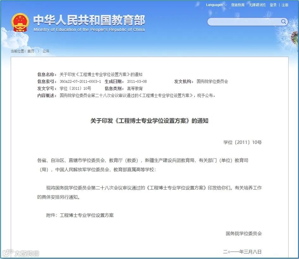299x259 pixels.
Task: Click the search magnifier icon
Action: coord(283,21)
